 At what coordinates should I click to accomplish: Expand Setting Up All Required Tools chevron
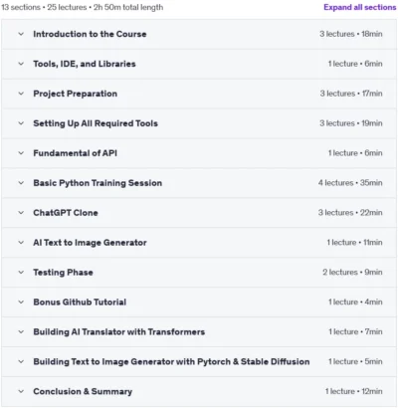point(21,123)
